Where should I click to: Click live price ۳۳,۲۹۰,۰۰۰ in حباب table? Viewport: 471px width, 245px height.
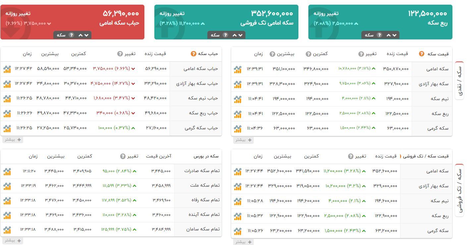(x=156, y=84)
